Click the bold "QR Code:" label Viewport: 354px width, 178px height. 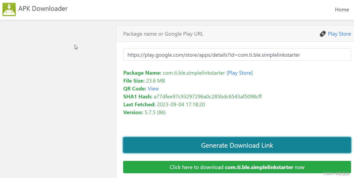135,89
